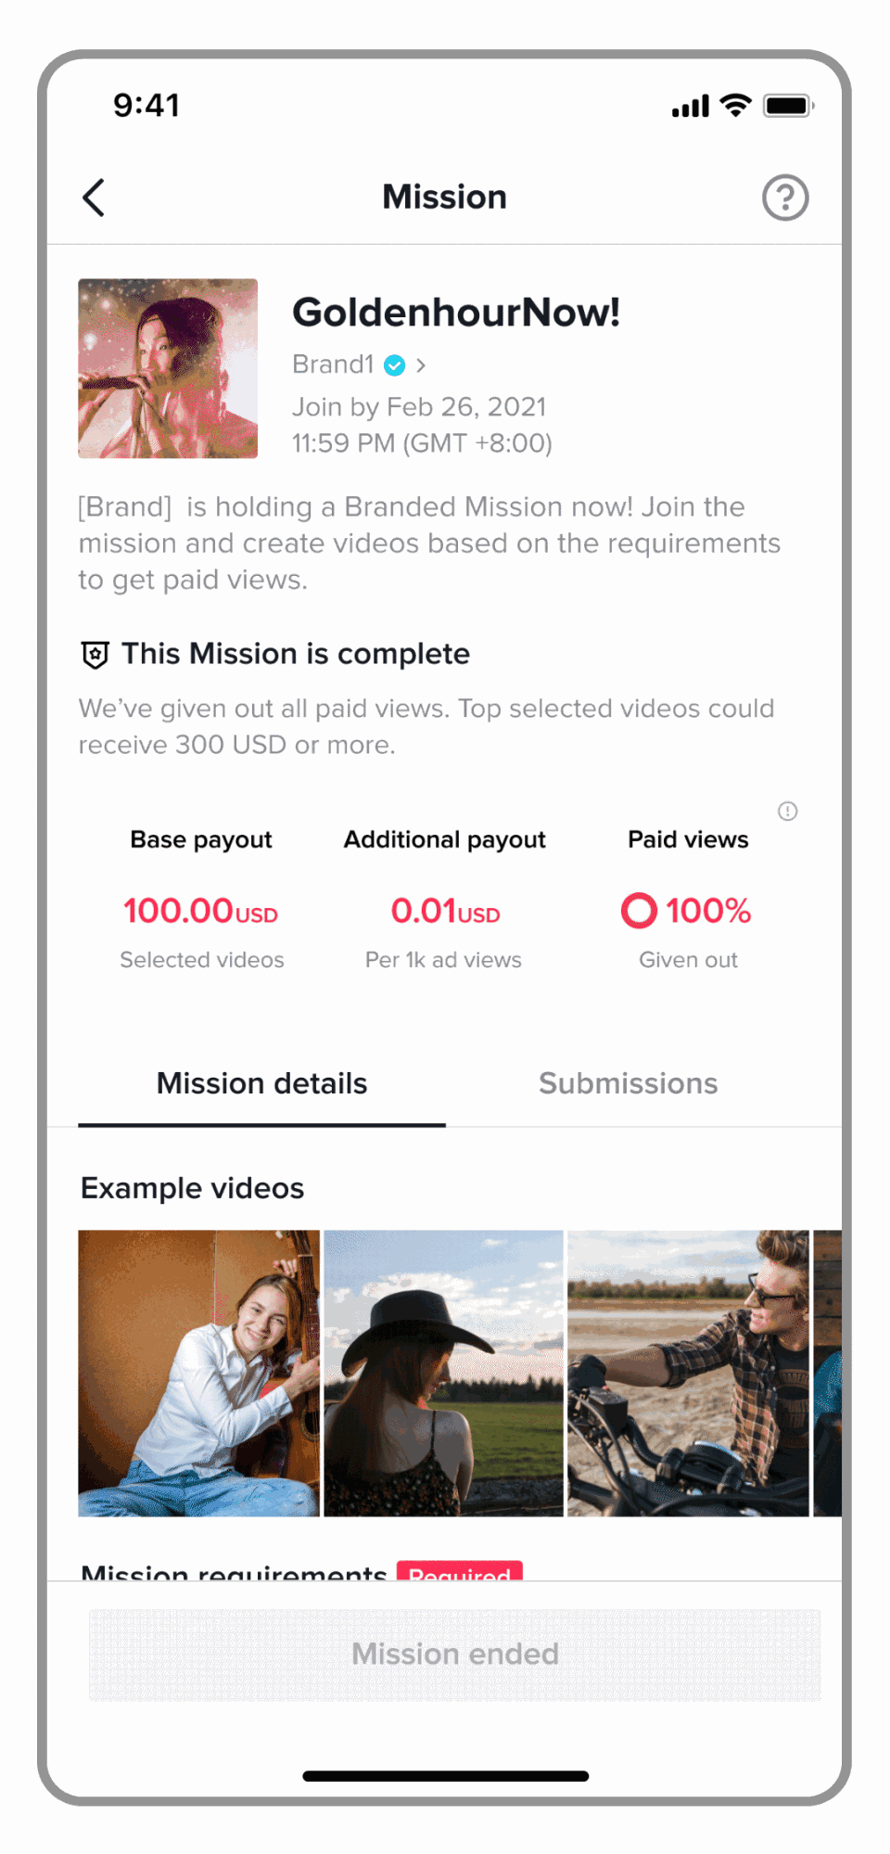Open help question mark icon
This screenshot has height=1854, width=890.
(x=785, y=198)
